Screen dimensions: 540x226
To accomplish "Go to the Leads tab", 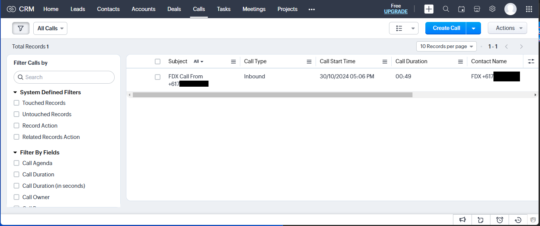I will coord(78,9).
